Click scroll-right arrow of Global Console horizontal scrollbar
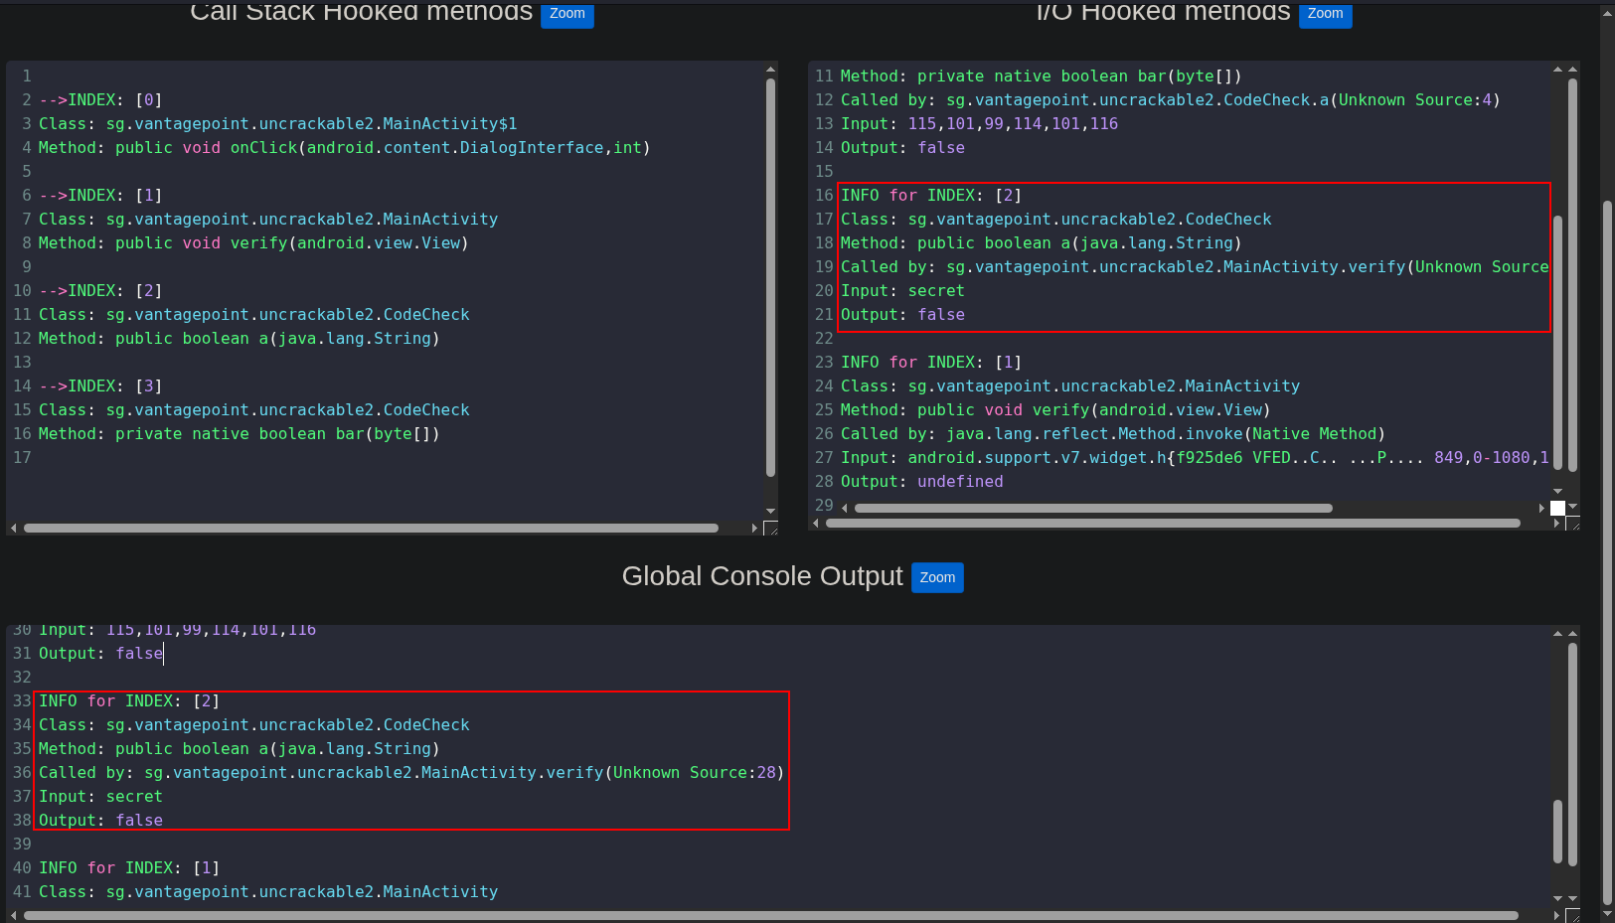The height and width of the screenshot is (923, 1615). coord(1556,915)
